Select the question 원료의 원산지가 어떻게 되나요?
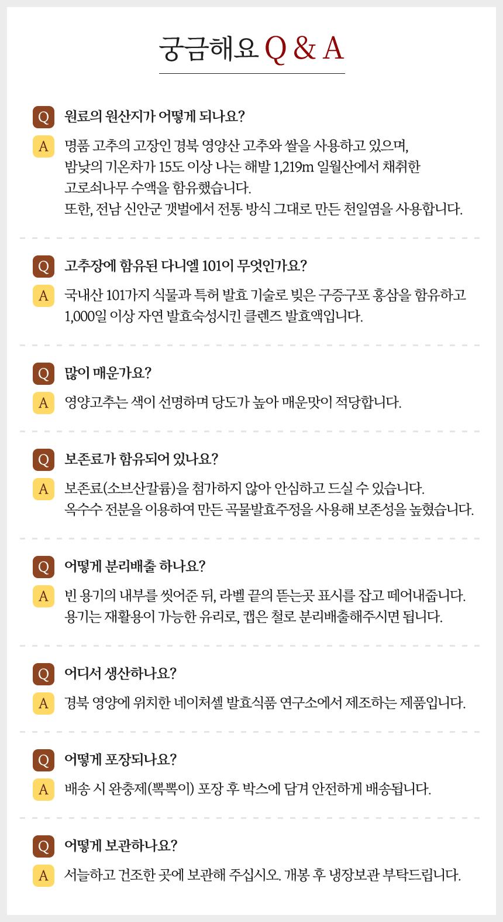Viewport: 503px width, 922px height. pyautogui.click(x=154, y=116)
